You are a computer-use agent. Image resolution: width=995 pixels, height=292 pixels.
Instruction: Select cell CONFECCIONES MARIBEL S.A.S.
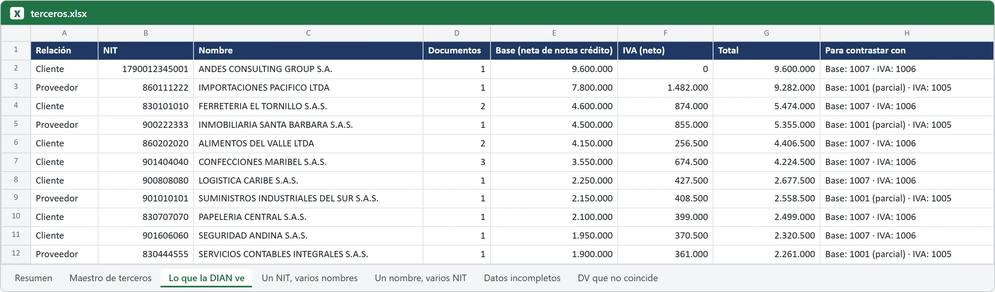308,162
